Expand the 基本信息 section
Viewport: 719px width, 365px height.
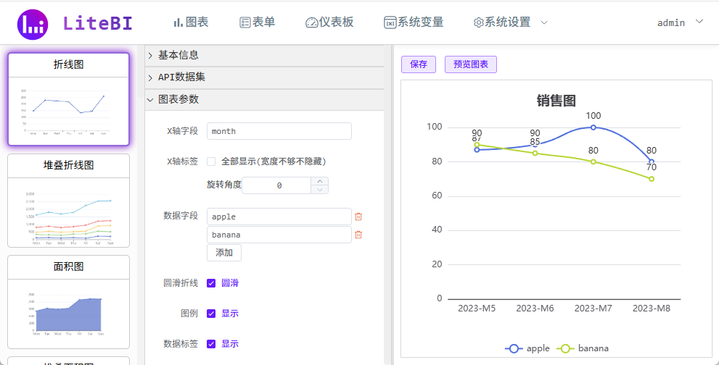tap(264, 56)
